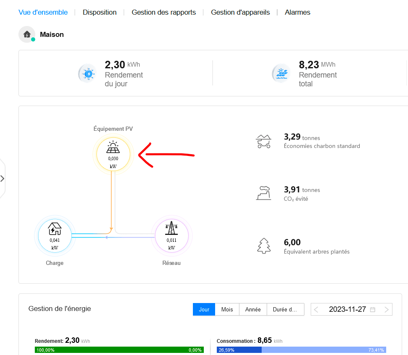Click the green Rendement progress bar
This screenshot has width=408, height=355.
[119, 350]
